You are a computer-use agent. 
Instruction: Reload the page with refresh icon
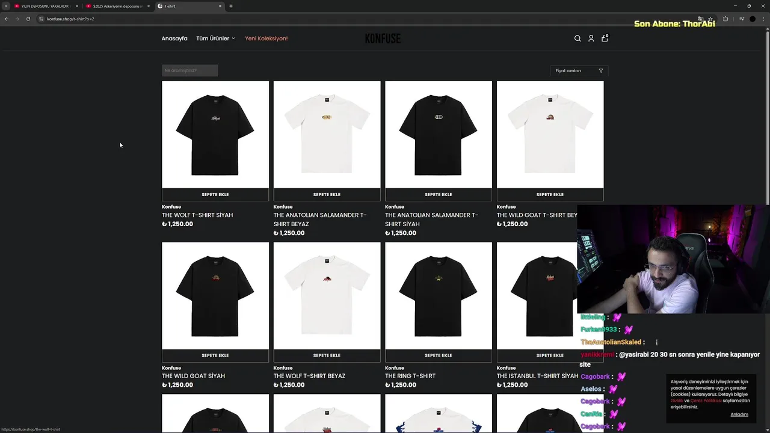28,19
